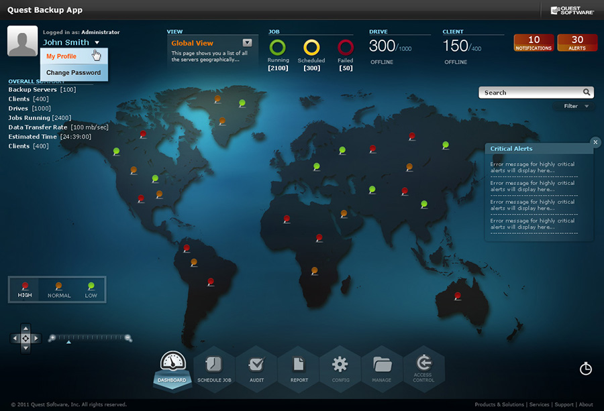This screenshot has height=411, width=604.
Task: Click the zoom-out magnifier on slider
Action: (x=128, y=338)
